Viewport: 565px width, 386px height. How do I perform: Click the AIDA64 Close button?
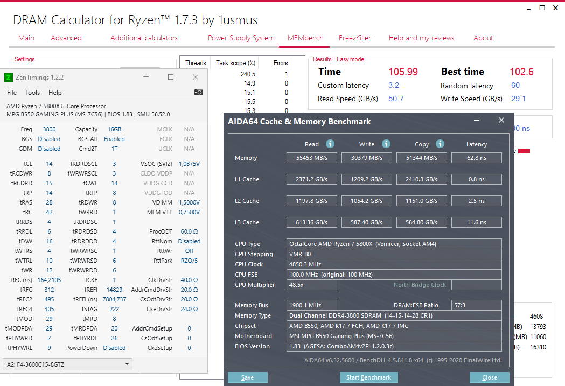click(490, 377)
